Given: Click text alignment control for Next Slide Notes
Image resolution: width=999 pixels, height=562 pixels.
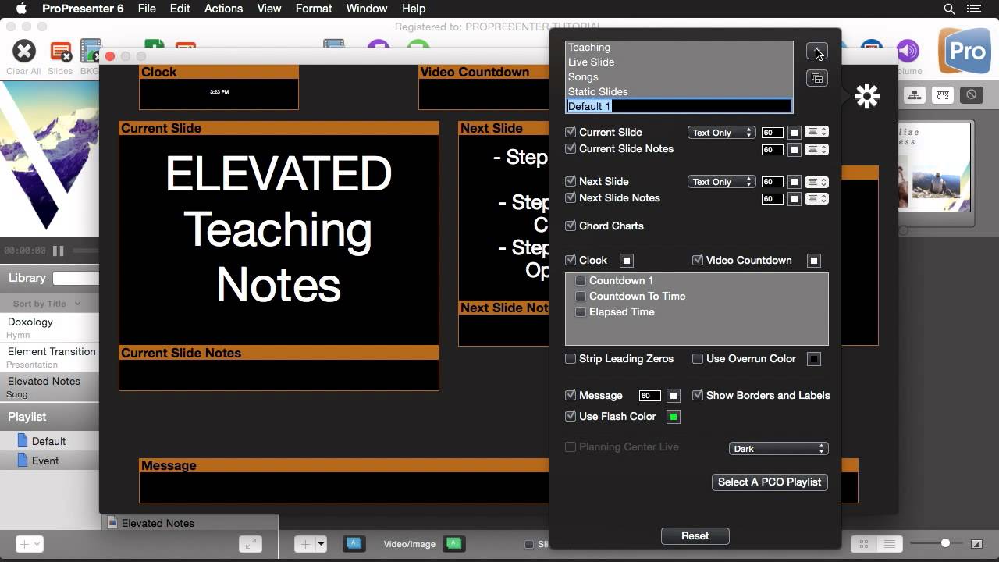Looking at the screenshot, I should (x=817, y=199).
